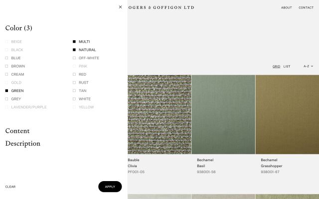Expand the Content filter section

point(17,131)
